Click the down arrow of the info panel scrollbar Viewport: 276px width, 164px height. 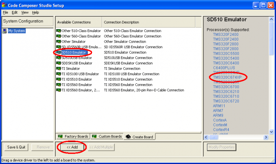[x=272, y=132]
